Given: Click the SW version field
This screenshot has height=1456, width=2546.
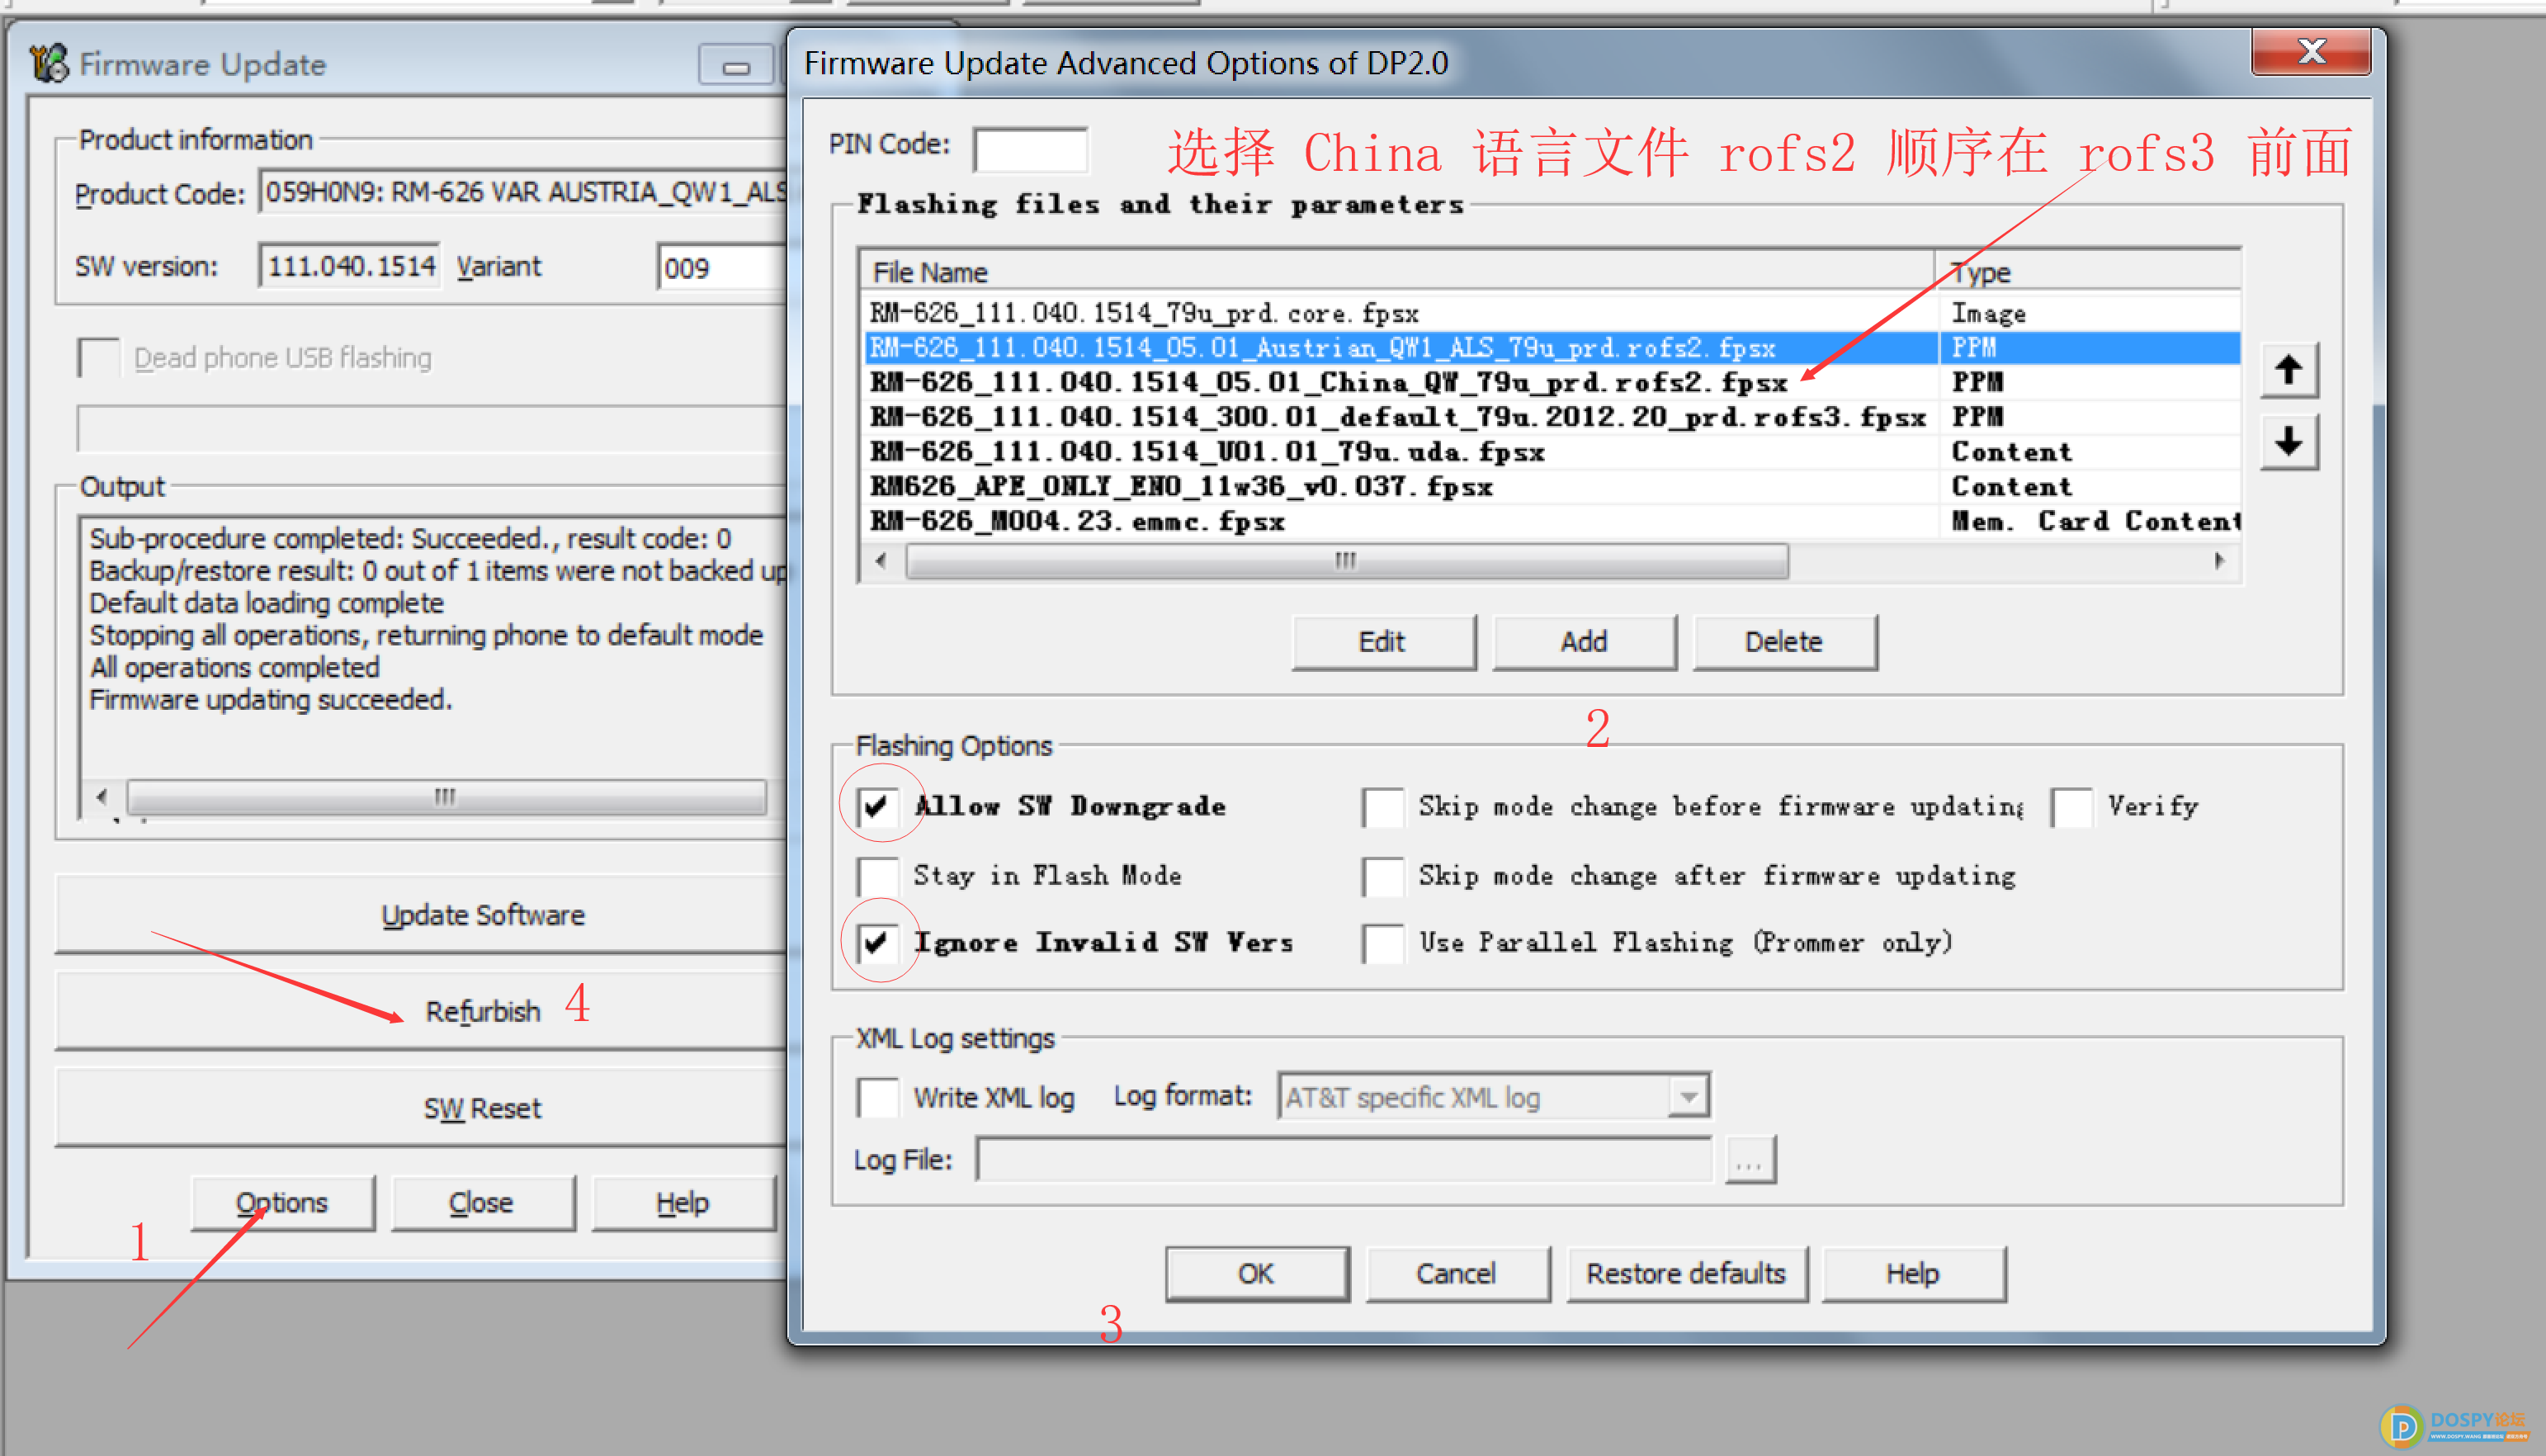Looking at the screenshot, I should point(349,266).
